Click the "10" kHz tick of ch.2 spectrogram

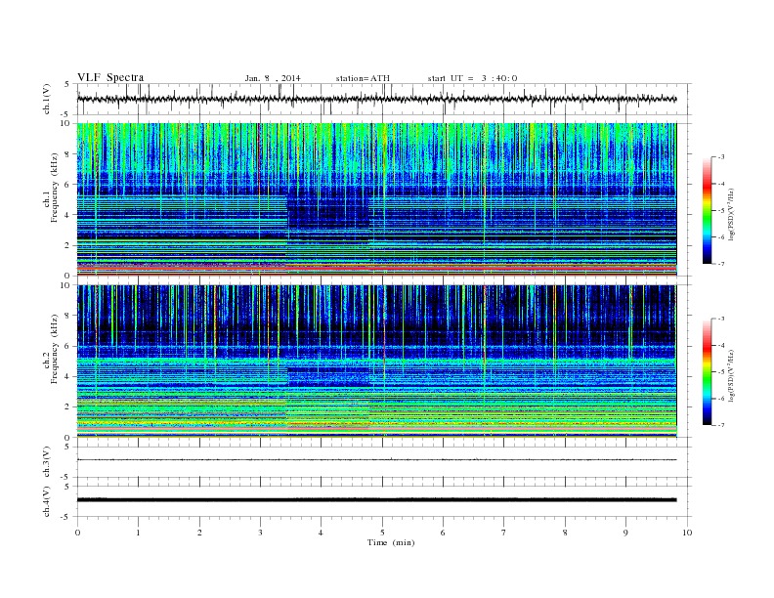64,285
